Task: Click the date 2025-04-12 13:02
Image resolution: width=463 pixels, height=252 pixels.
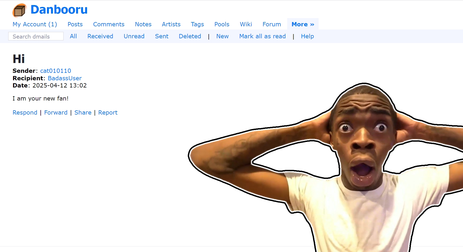Action: click(60, 85)
